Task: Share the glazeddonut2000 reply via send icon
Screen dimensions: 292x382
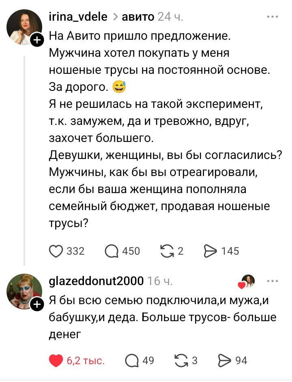Action: [223, 360]
